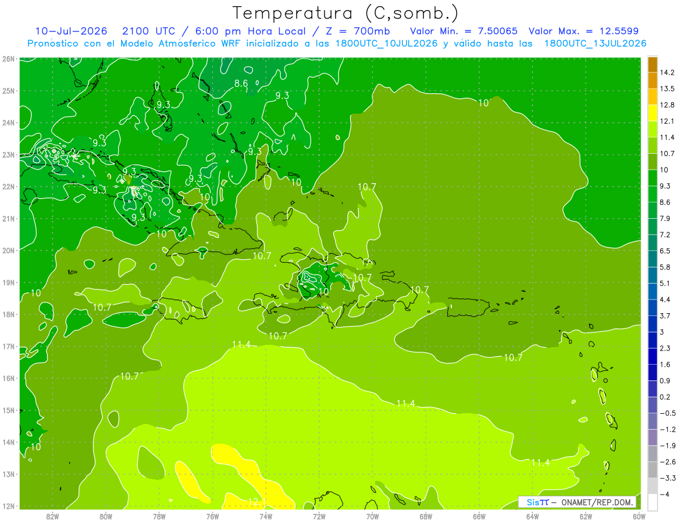Click the 8.6 contour label on the map
The height and width of the screenshot is (524, 679).
coord(241,84)
